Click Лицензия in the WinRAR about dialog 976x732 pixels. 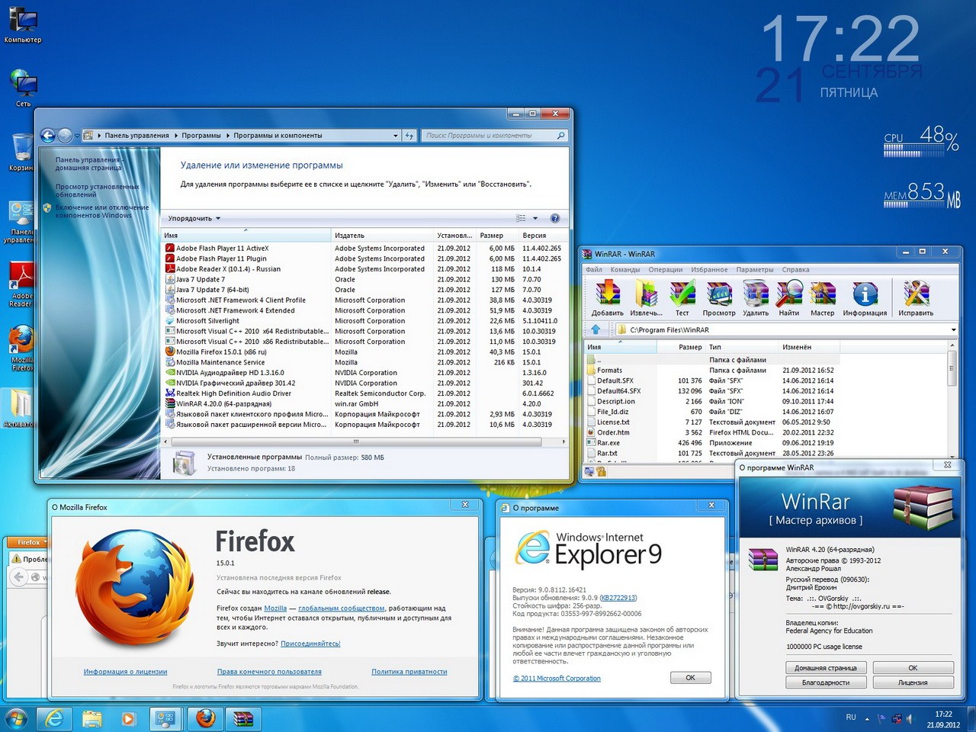click(x=913, y=682)
